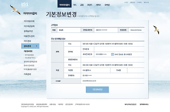Viewport: 170px width, 112px height.
Task: Click the 주소 및 이메일 정보 heading
Action: point(58,39)
